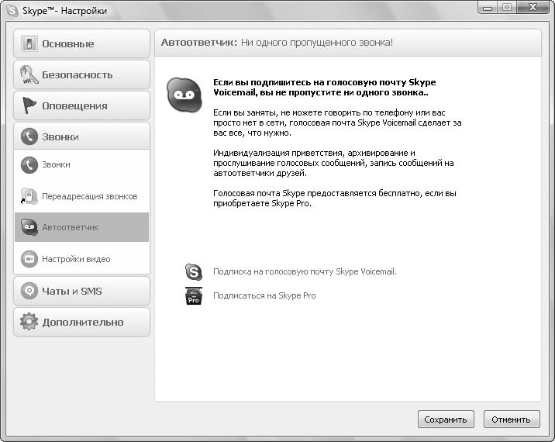Click the bold voicemail subscription heading

tap(325, 88)
